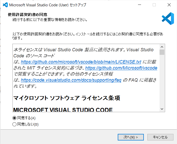Open the github LICENSE.txt link

pos(81,62)
